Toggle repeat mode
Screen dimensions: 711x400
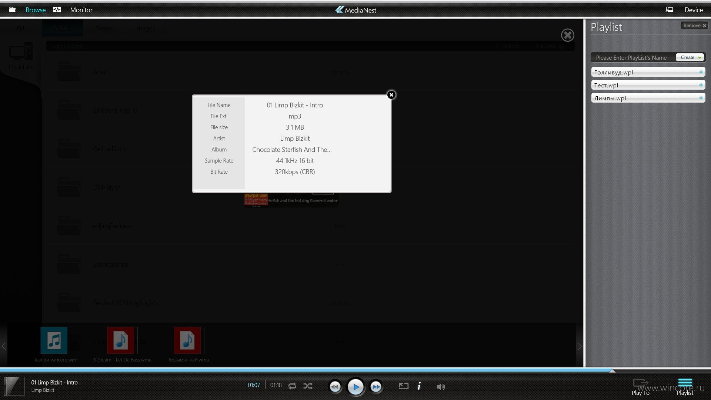coord(292,386)
